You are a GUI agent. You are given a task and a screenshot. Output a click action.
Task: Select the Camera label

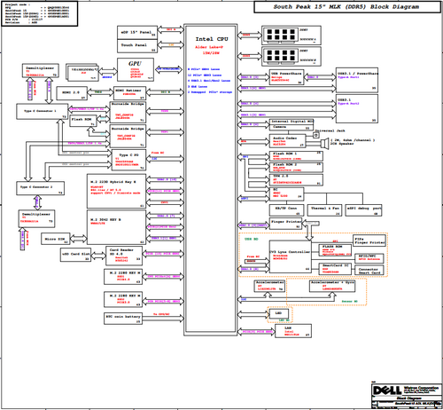(279, 127)
